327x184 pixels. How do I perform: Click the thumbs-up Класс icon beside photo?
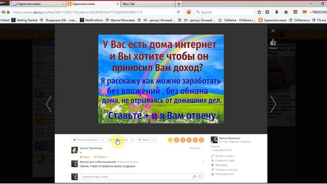pyautogui.click(x=273, y=44)
